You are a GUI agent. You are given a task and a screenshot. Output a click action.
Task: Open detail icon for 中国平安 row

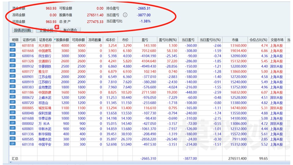[x=13, y=144]
